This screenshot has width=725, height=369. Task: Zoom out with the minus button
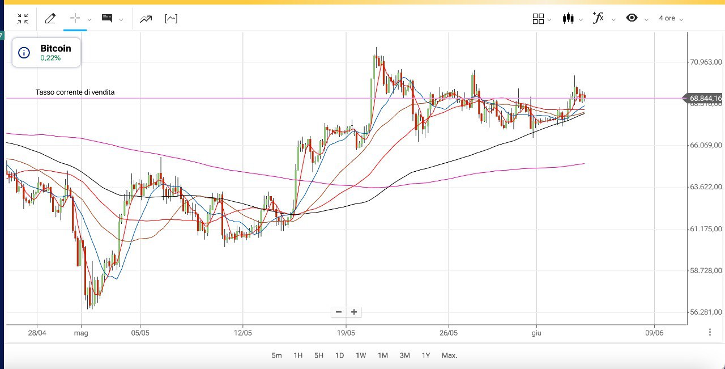339,312
